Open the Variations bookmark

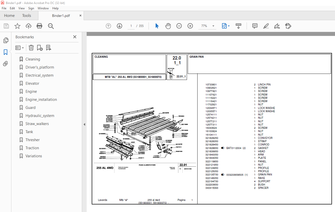34,156
